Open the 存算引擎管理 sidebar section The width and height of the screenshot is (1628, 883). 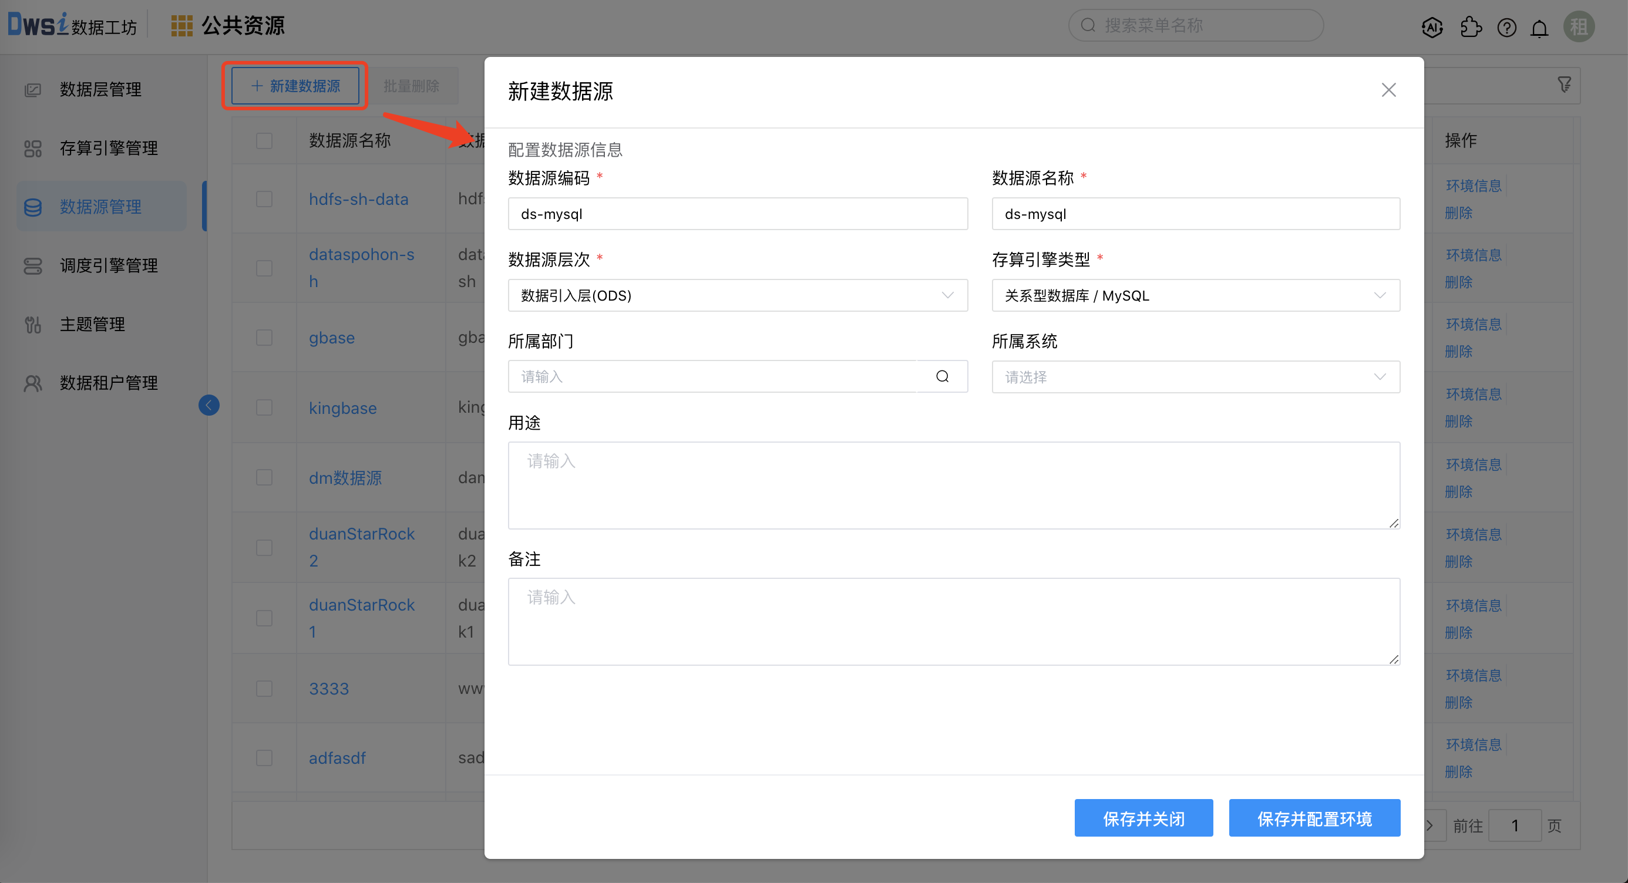[108, 148]
